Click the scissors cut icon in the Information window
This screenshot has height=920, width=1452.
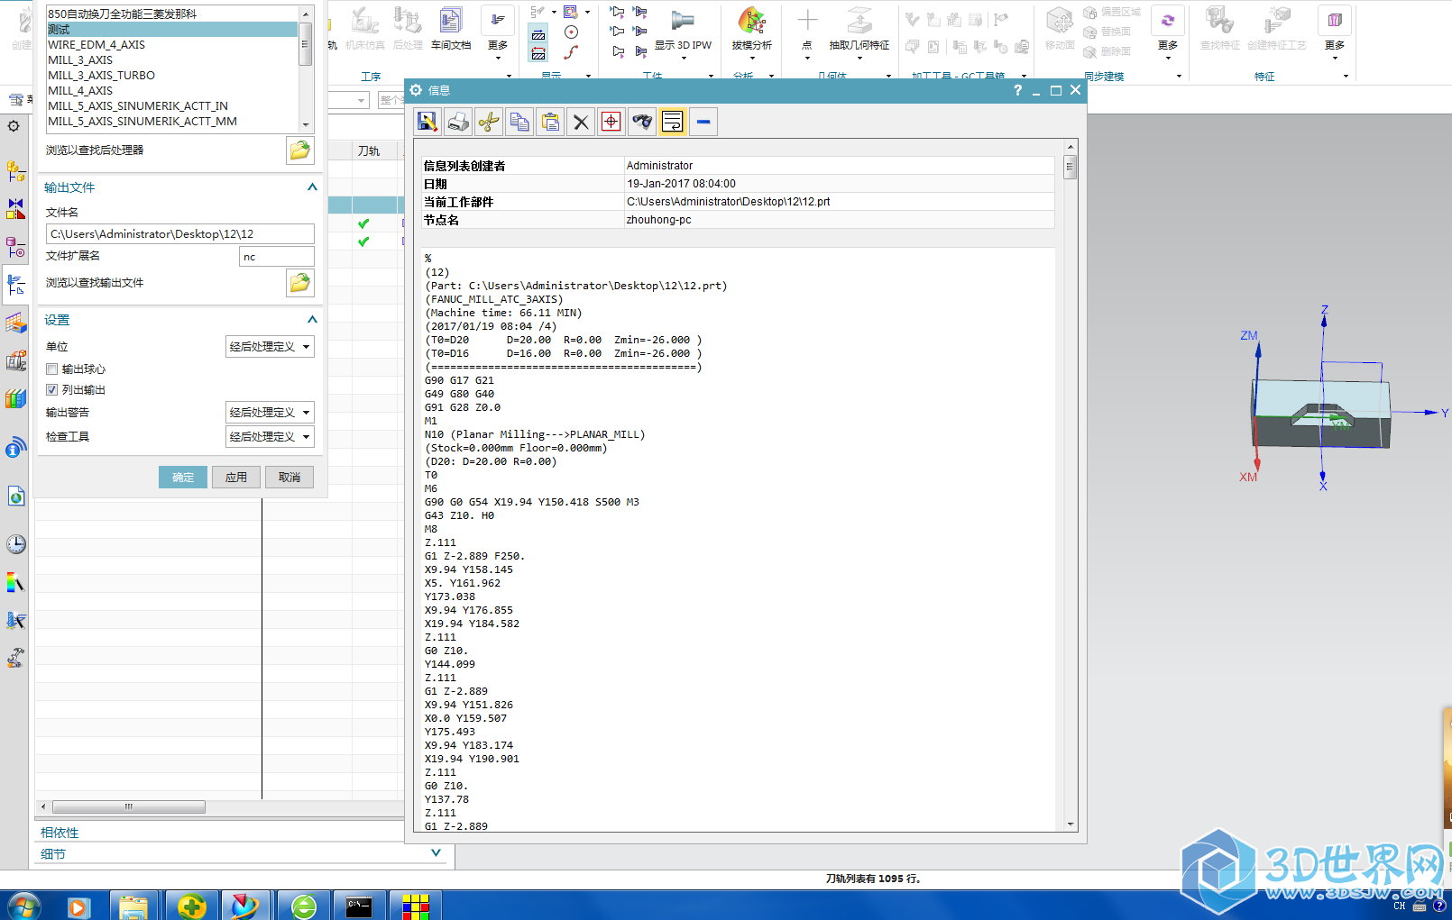[x=489, y=122]
